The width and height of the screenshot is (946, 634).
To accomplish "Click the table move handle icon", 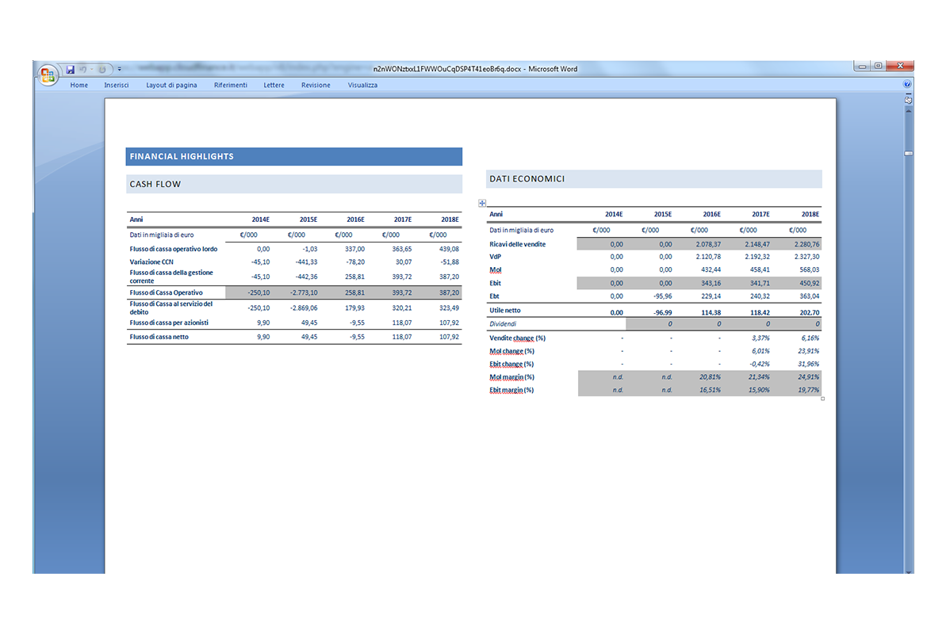I will tap(482, 204).
